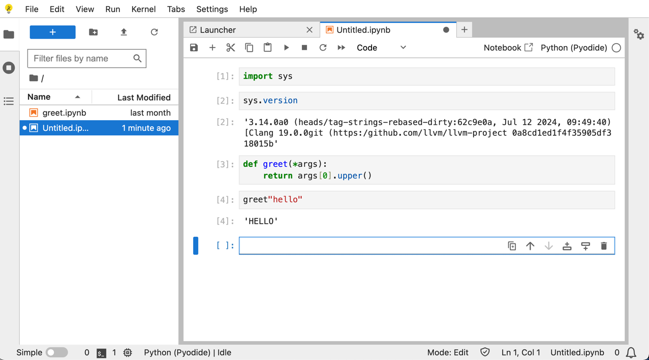The height and width of the screenshot is (360, 649).
Task: Refresh the file browser
Action: (x=154, y=32)
